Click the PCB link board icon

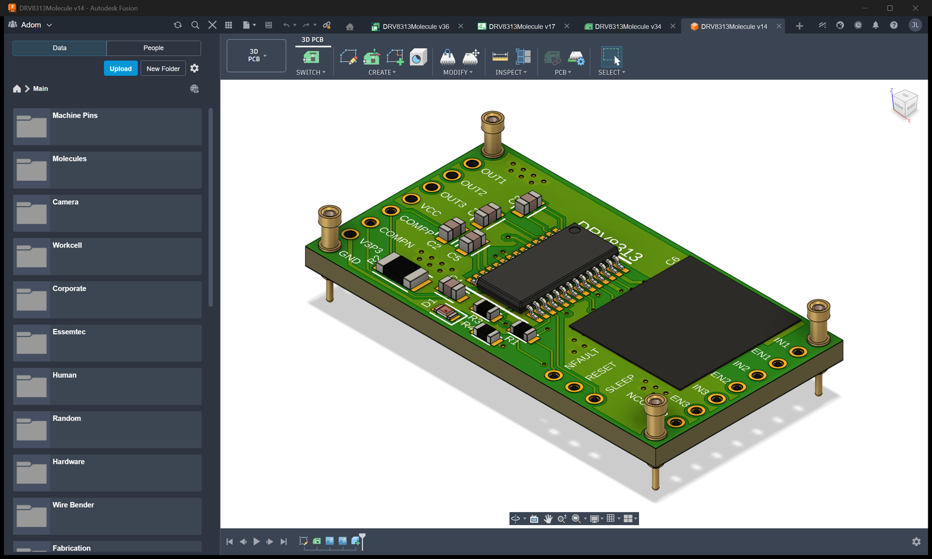[x=552, y=58]
